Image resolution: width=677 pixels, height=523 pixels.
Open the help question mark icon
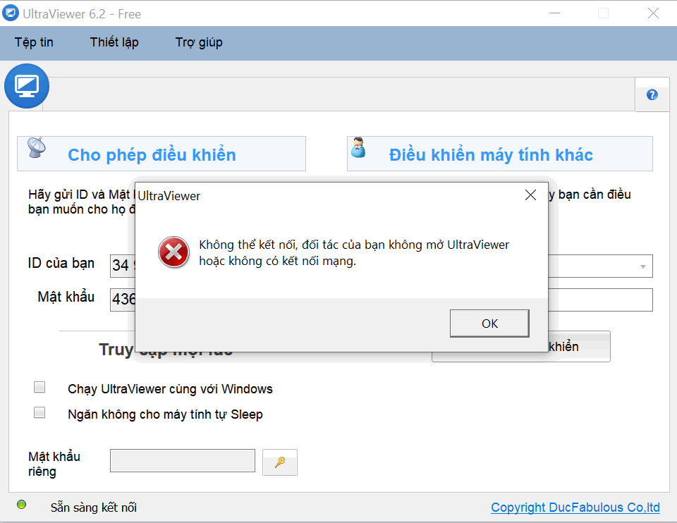pyautogui.click(x=652, y=94)
